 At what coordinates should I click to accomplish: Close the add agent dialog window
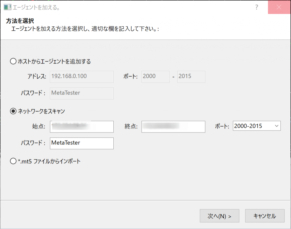(x=279, y=7)
